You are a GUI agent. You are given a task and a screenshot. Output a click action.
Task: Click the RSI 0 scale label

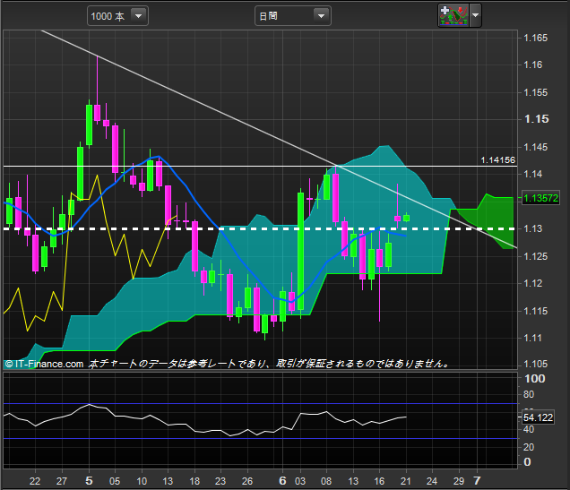click(x=528, y=462)
